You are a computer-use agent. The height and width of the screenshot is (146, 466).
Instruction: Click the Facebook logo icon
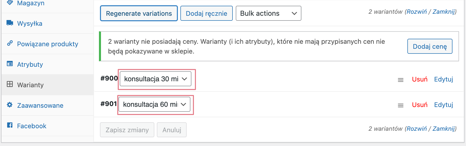coord(10,125)
